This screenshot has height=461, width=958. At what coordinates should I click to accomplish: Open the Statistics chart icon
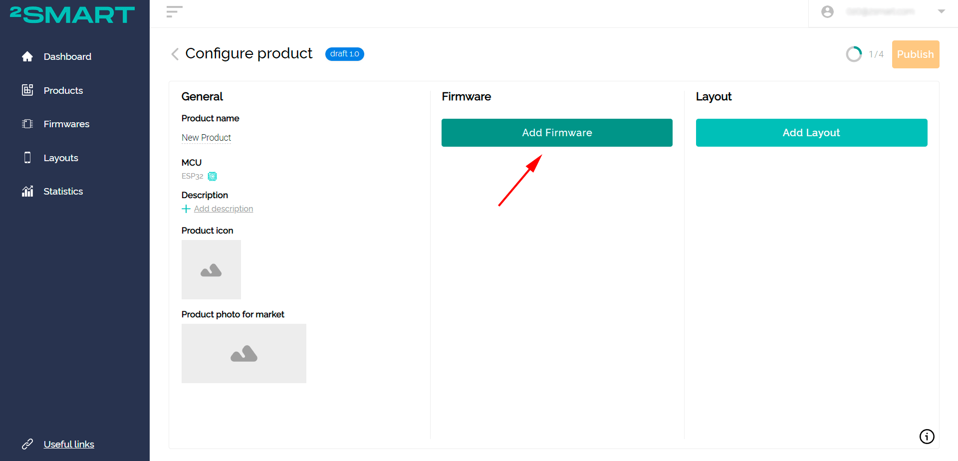click(x=27, y=191)
